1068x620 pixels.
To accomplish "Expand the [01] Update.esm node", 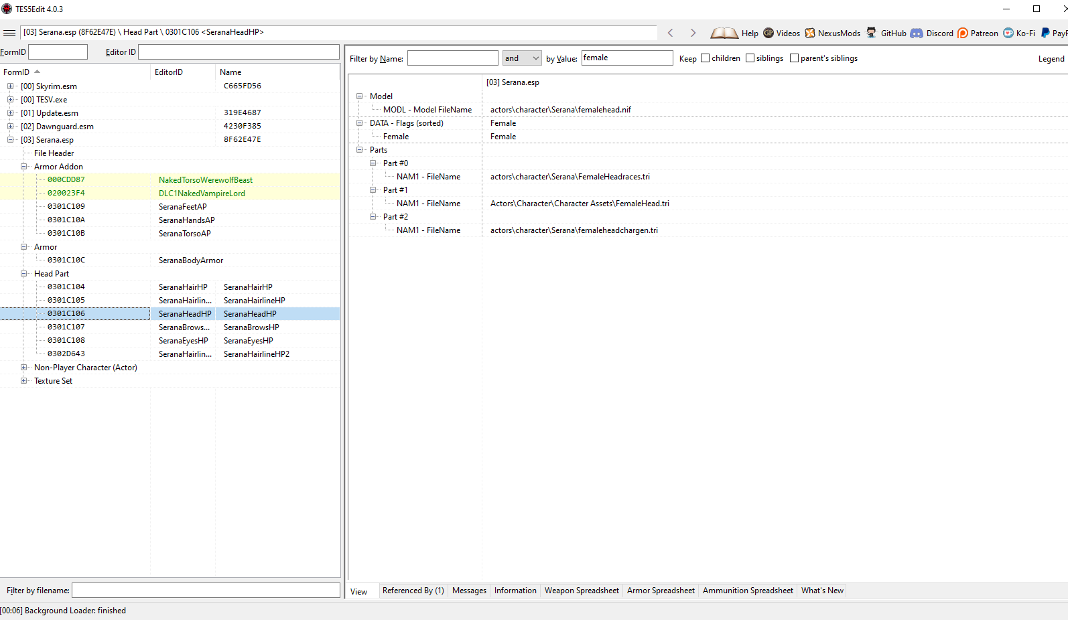I will pyautogui.click(x=10, y=112).
